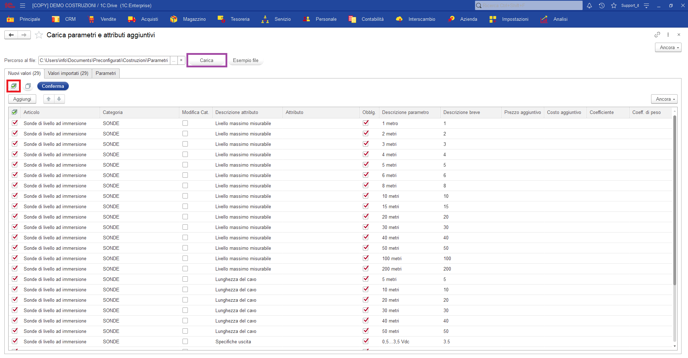
Task: Open the Magazzino menu
Action: (x=194, y=19)
